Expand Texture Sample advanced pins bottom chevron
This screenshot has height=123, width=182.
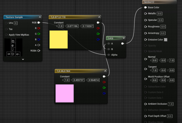[x=23, y=59]
